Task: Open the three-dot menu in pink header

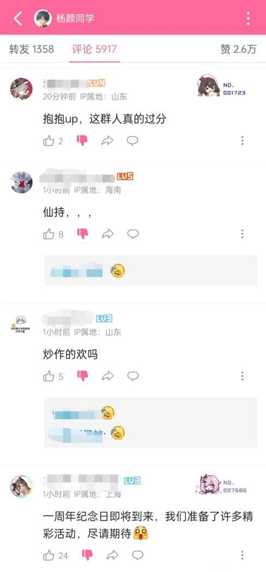Action: click(x=248, y=18)
